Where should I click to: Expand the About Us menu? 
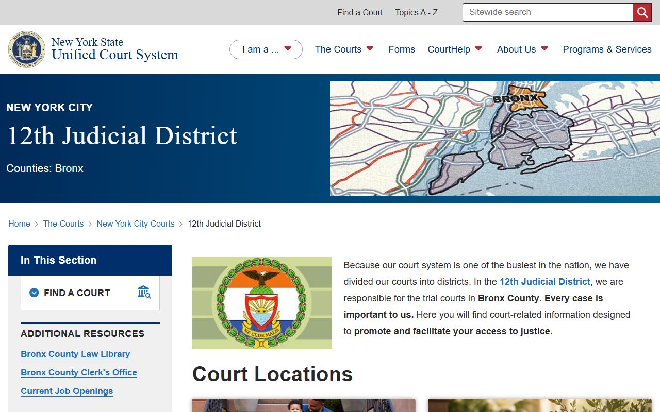point(522,49)
